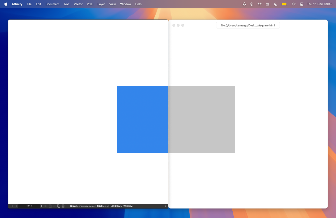Image resolution: width=336 pixels, height=218 pixels.
Task: Open the Vector menu
Action: [78, 4]
